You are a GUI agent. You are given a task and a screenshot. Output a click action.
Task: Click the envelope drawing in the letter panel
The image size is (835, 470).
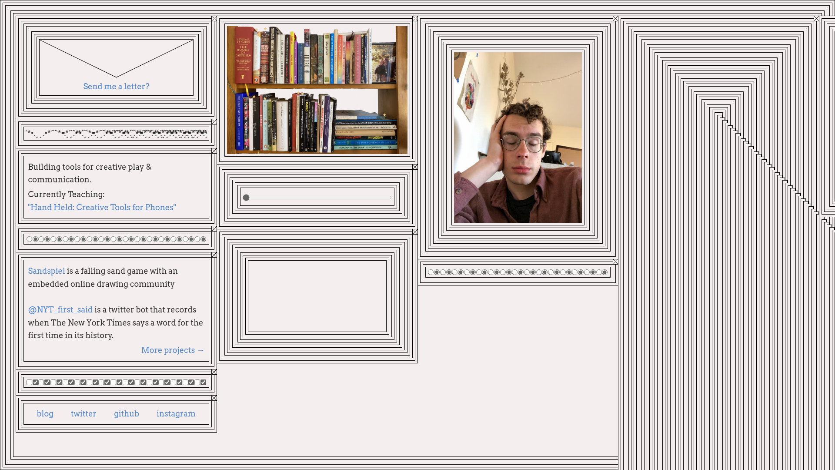coord(116,59)
